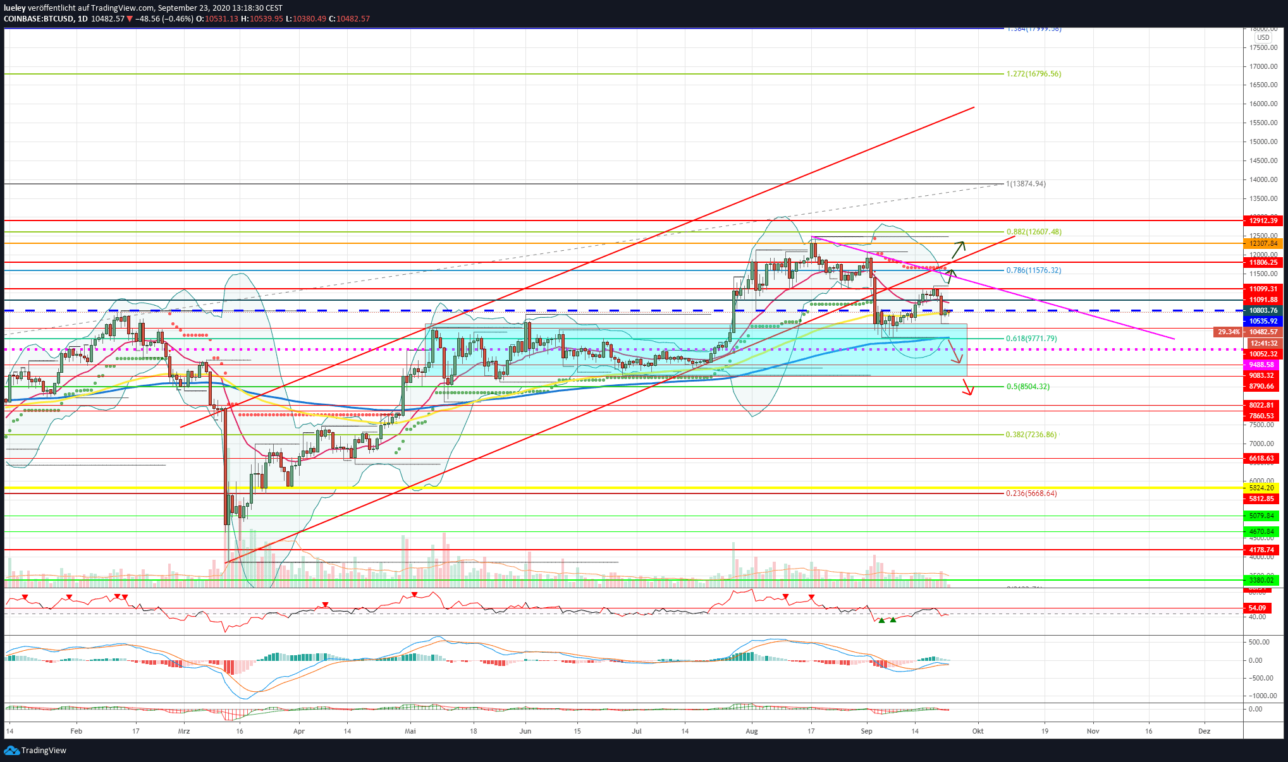Screen dimensions: 1288x762
Task: Click the USD currency label on price axis
Action: (1263, 38)
